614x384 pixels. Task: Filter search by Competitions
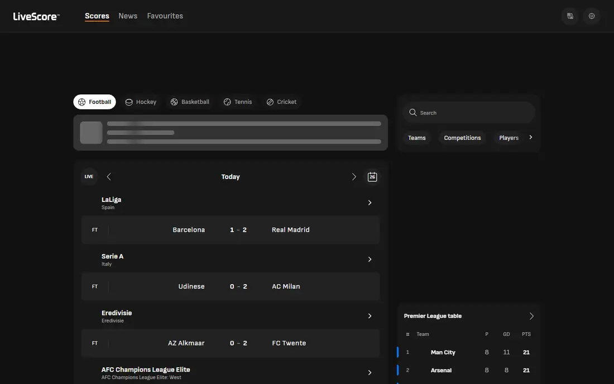pos(463,138)
